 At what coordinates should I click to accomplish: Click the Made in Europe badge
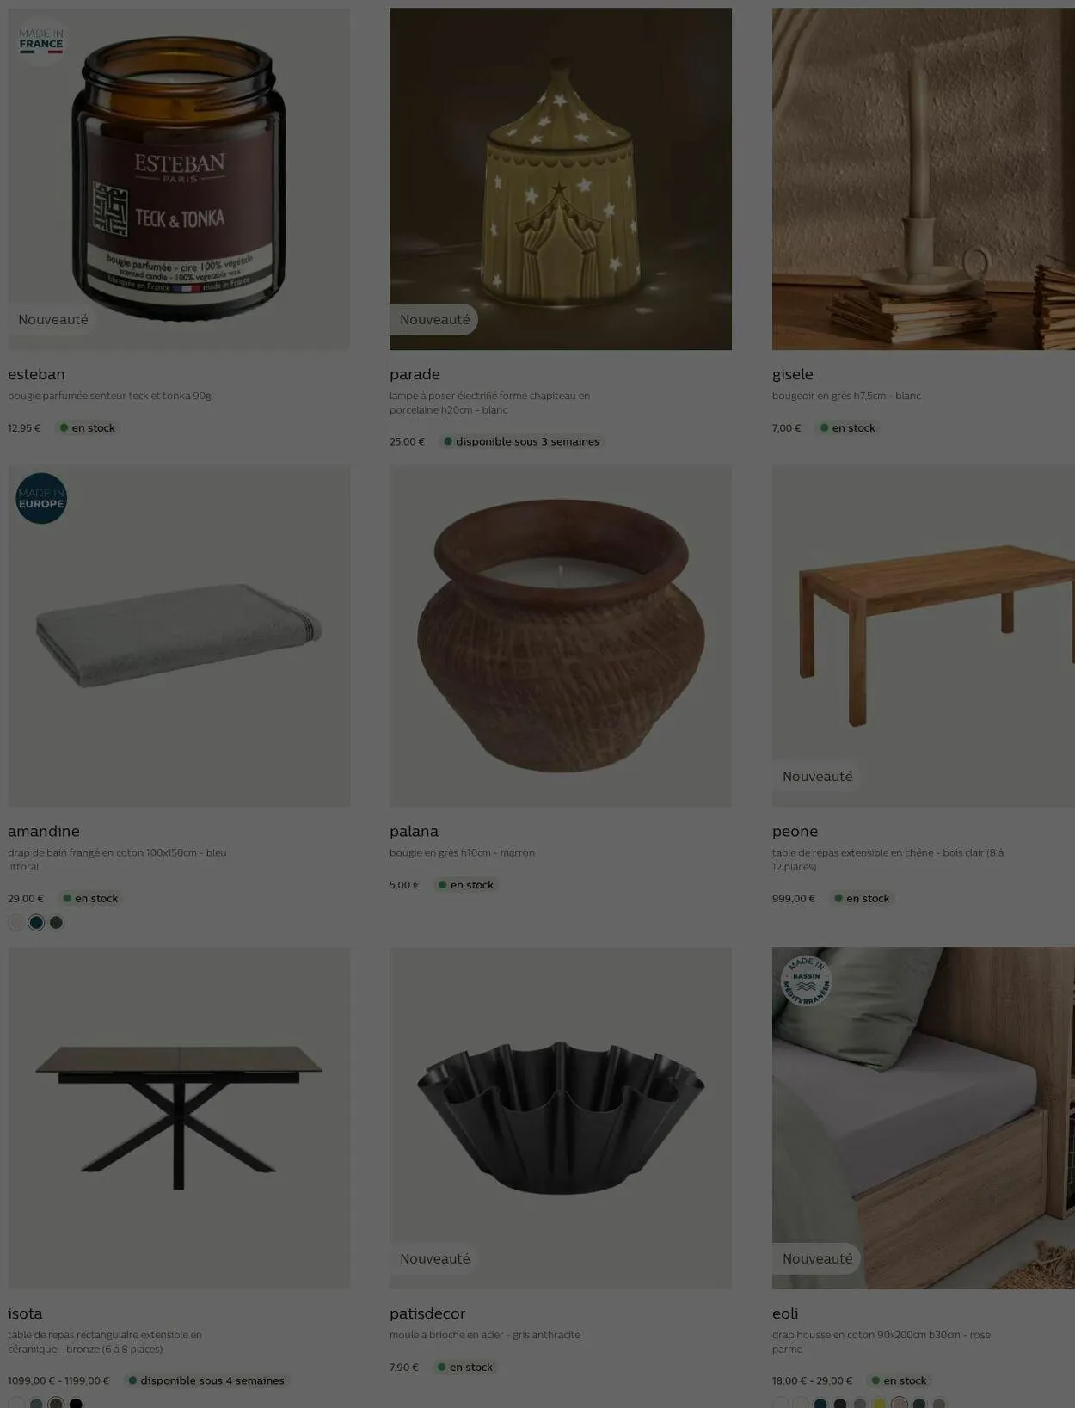pos(41,498)
